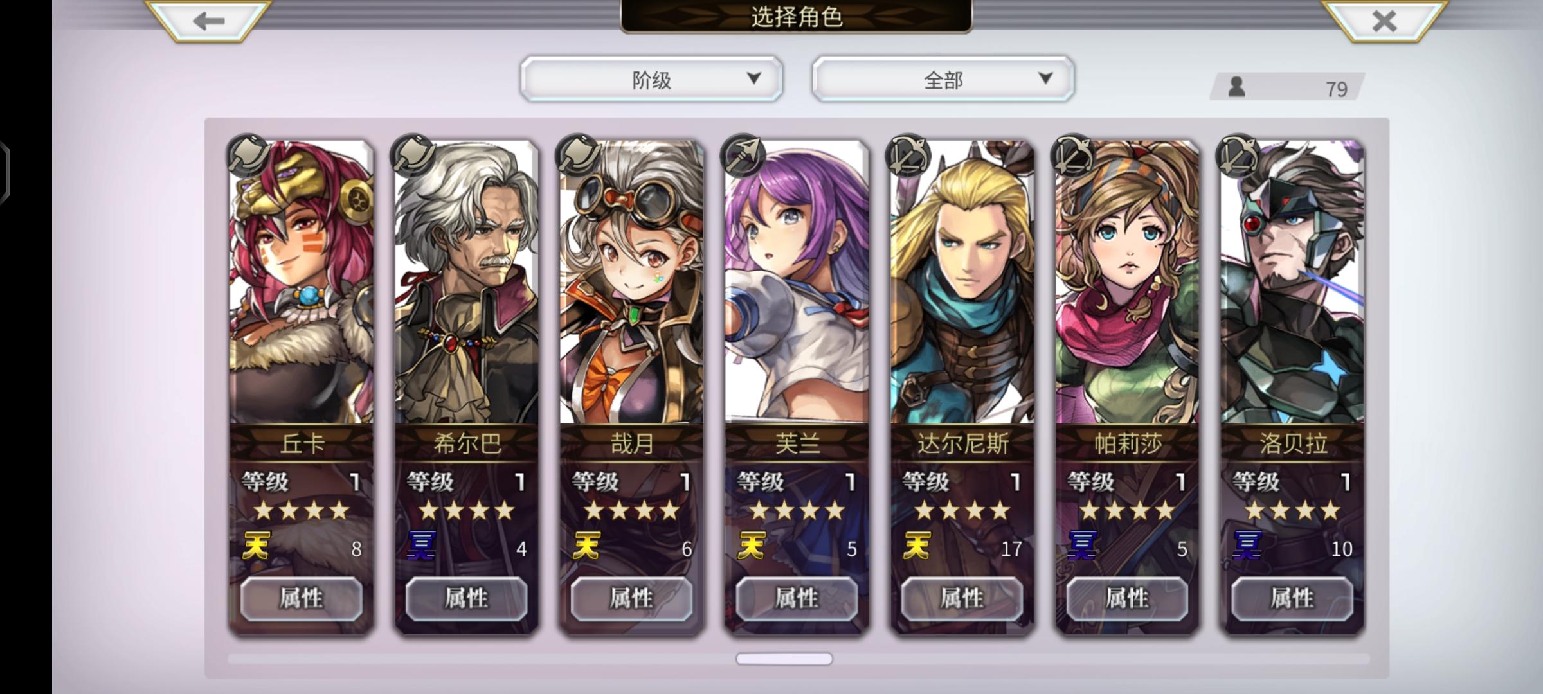Click the axe class icon on 希尔巴's card
This screenshot has height=694, width=1543.
(x=413, y=155)
